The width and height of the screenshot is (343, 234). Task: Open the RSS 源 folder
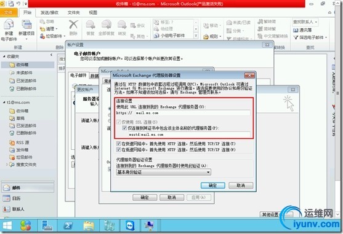click(19, 142)
